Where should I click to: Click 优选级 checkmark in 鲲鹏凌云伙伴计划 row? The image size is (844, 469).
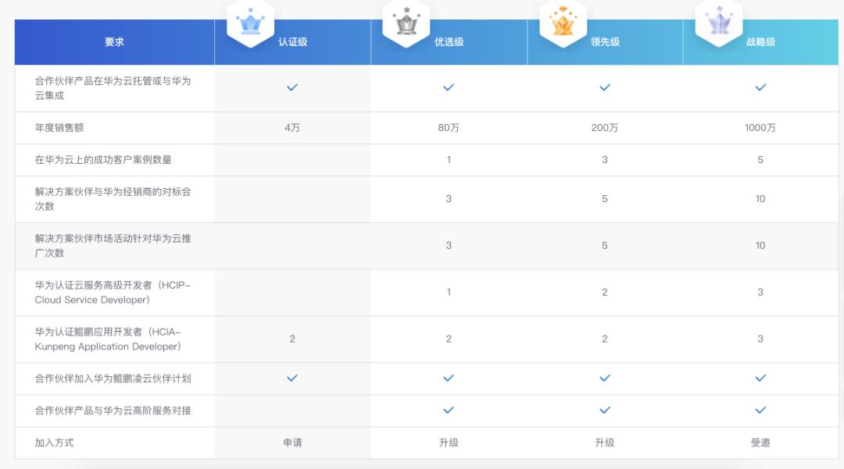449,378
